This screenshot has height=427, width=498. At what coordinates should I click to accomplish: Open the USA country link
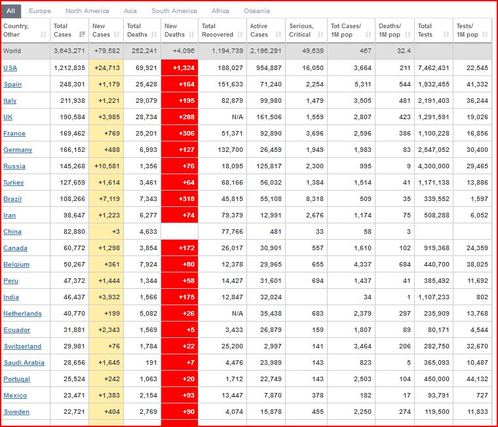pyautogui.click(x=10, y=68)
